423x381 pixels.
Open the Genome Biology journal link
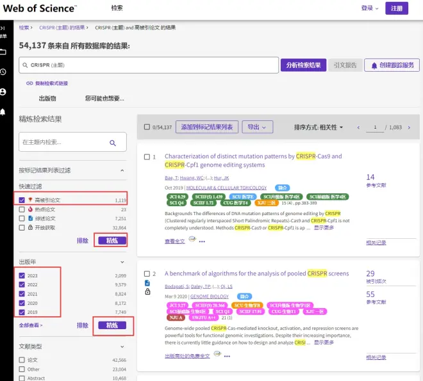[x=210, y=296]
